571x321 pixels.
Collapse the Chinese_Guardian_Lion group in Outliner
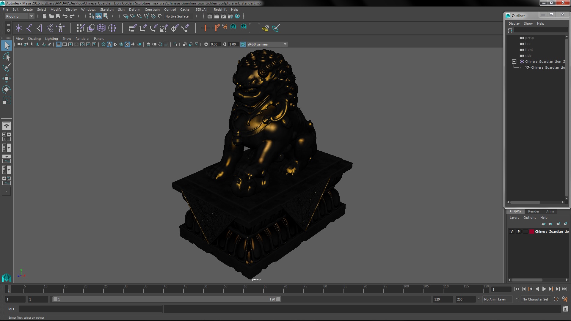point(514,62)
